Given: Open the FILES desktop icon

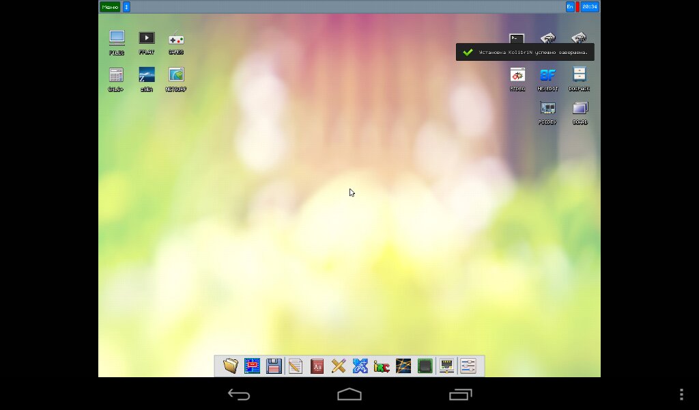Looking at the screenshot, I should [117, 39].
